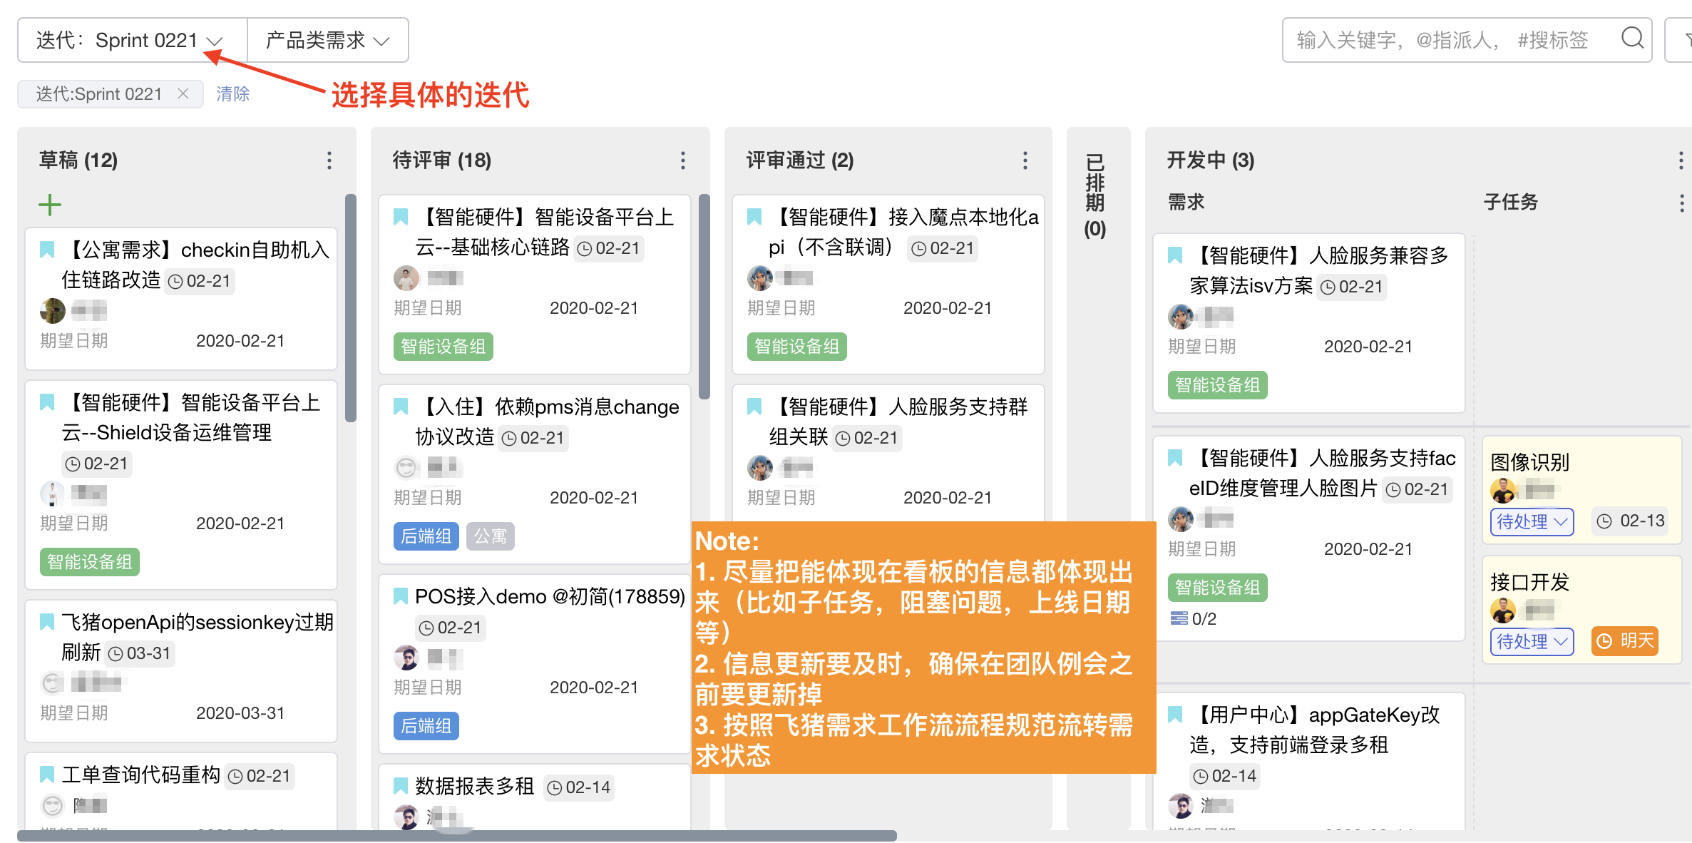Click 02-13 due date on 图像识别 subtask
Screen dimensions: 1692x843
[1631, 521]
